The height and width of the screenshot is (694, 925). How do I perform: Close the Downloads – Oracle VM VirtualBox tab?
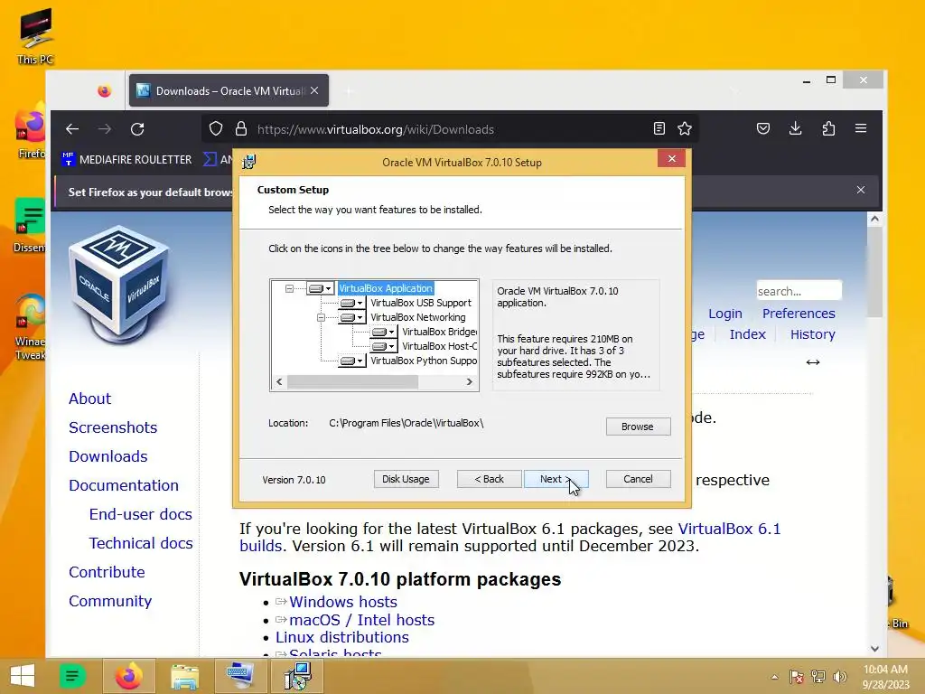coord(314,91)
